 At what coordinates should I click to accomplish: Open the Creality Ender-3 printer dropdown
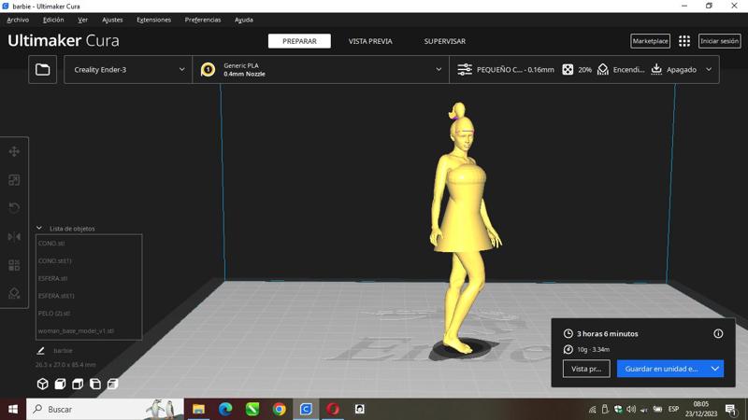(x=128, y=70)
